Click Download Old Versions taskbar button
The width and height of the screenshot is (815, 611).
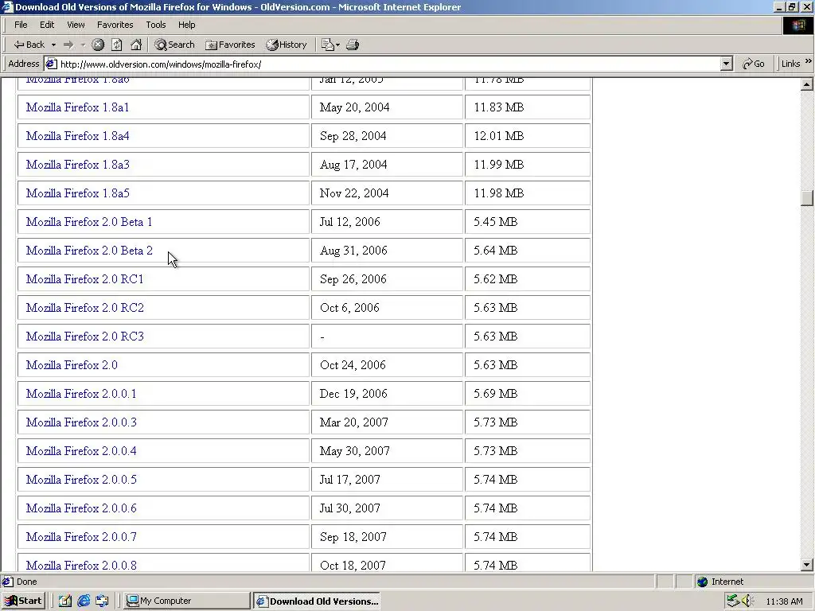click(317, 601)
